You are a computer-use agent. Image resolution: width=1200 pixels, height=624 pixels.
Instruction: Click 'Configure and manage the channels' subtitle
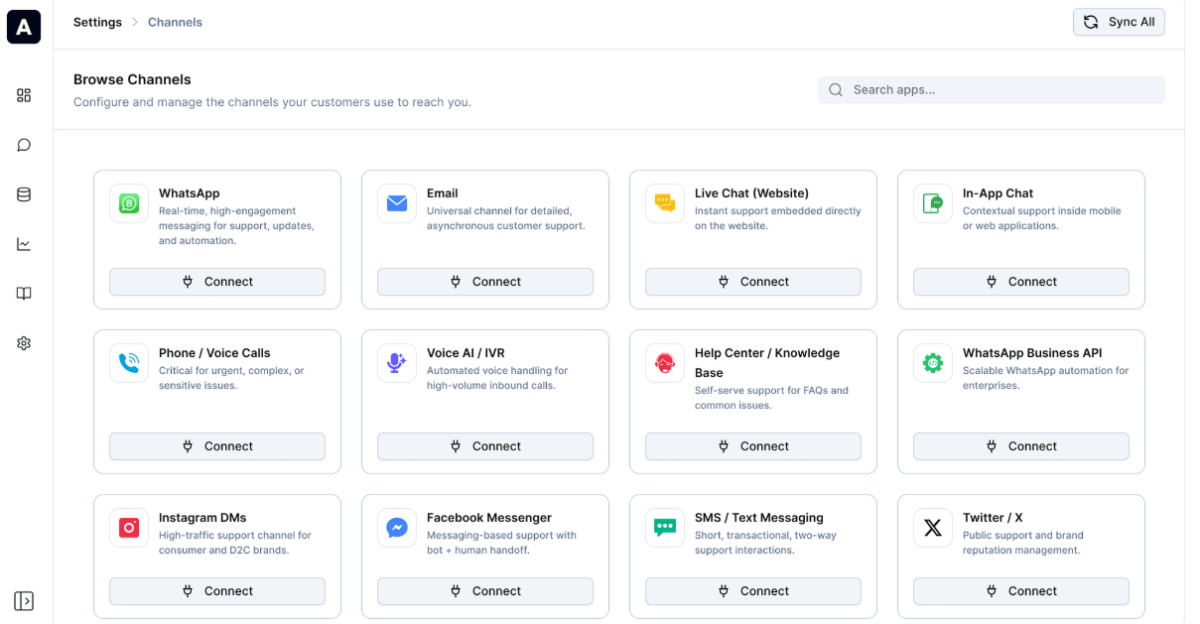point(272,102)
